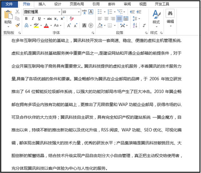The width and height of the screenshot is (201, 173).
Task: Open the 页面布局 tab
Action: point(77,4)
